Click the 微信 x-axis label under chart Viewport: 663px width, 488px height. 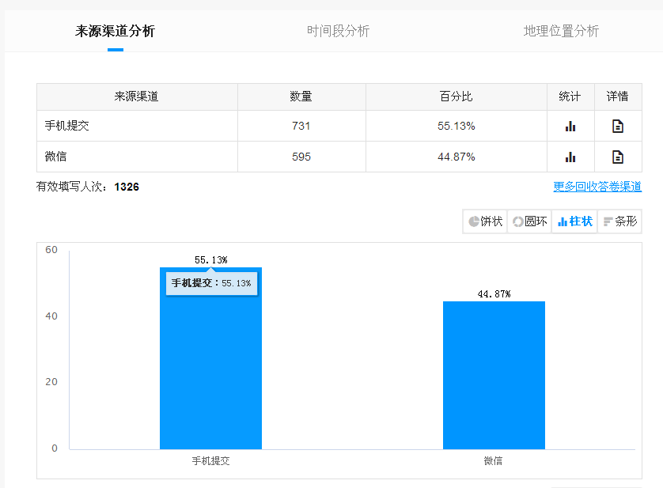[494, 460]
